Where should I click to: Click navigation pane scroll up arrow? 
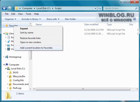click(30, 24)
